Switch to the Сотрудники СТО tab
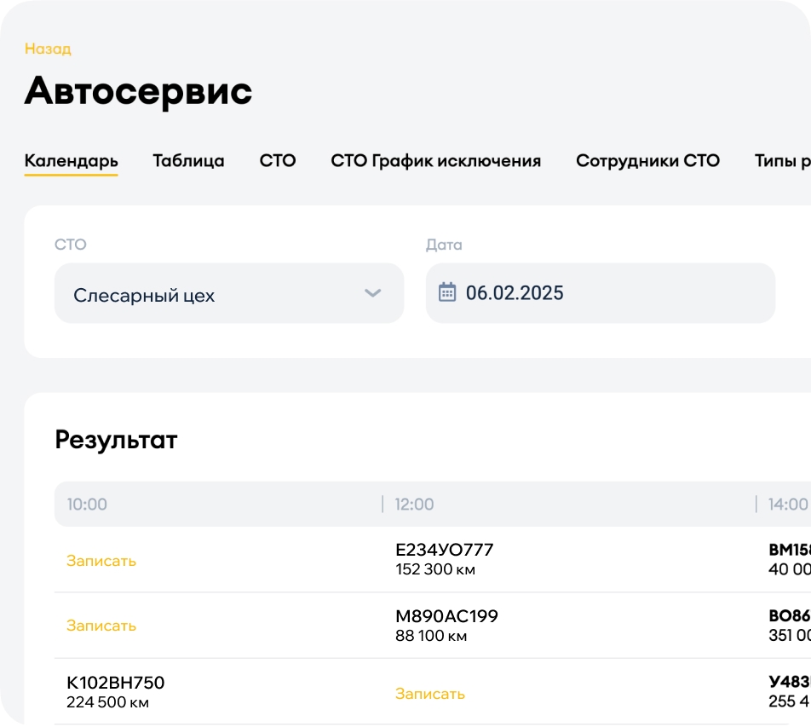Viewport: 811px width, 727px height. coord(647,160)
